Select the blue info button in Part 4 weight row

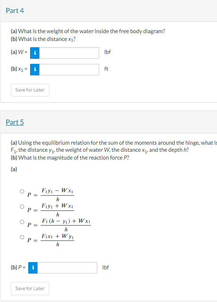tap(35, 53)
